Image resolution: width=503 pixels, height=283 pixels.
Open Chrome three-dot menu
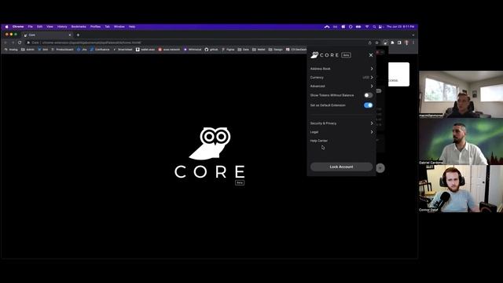coord(413,42)
